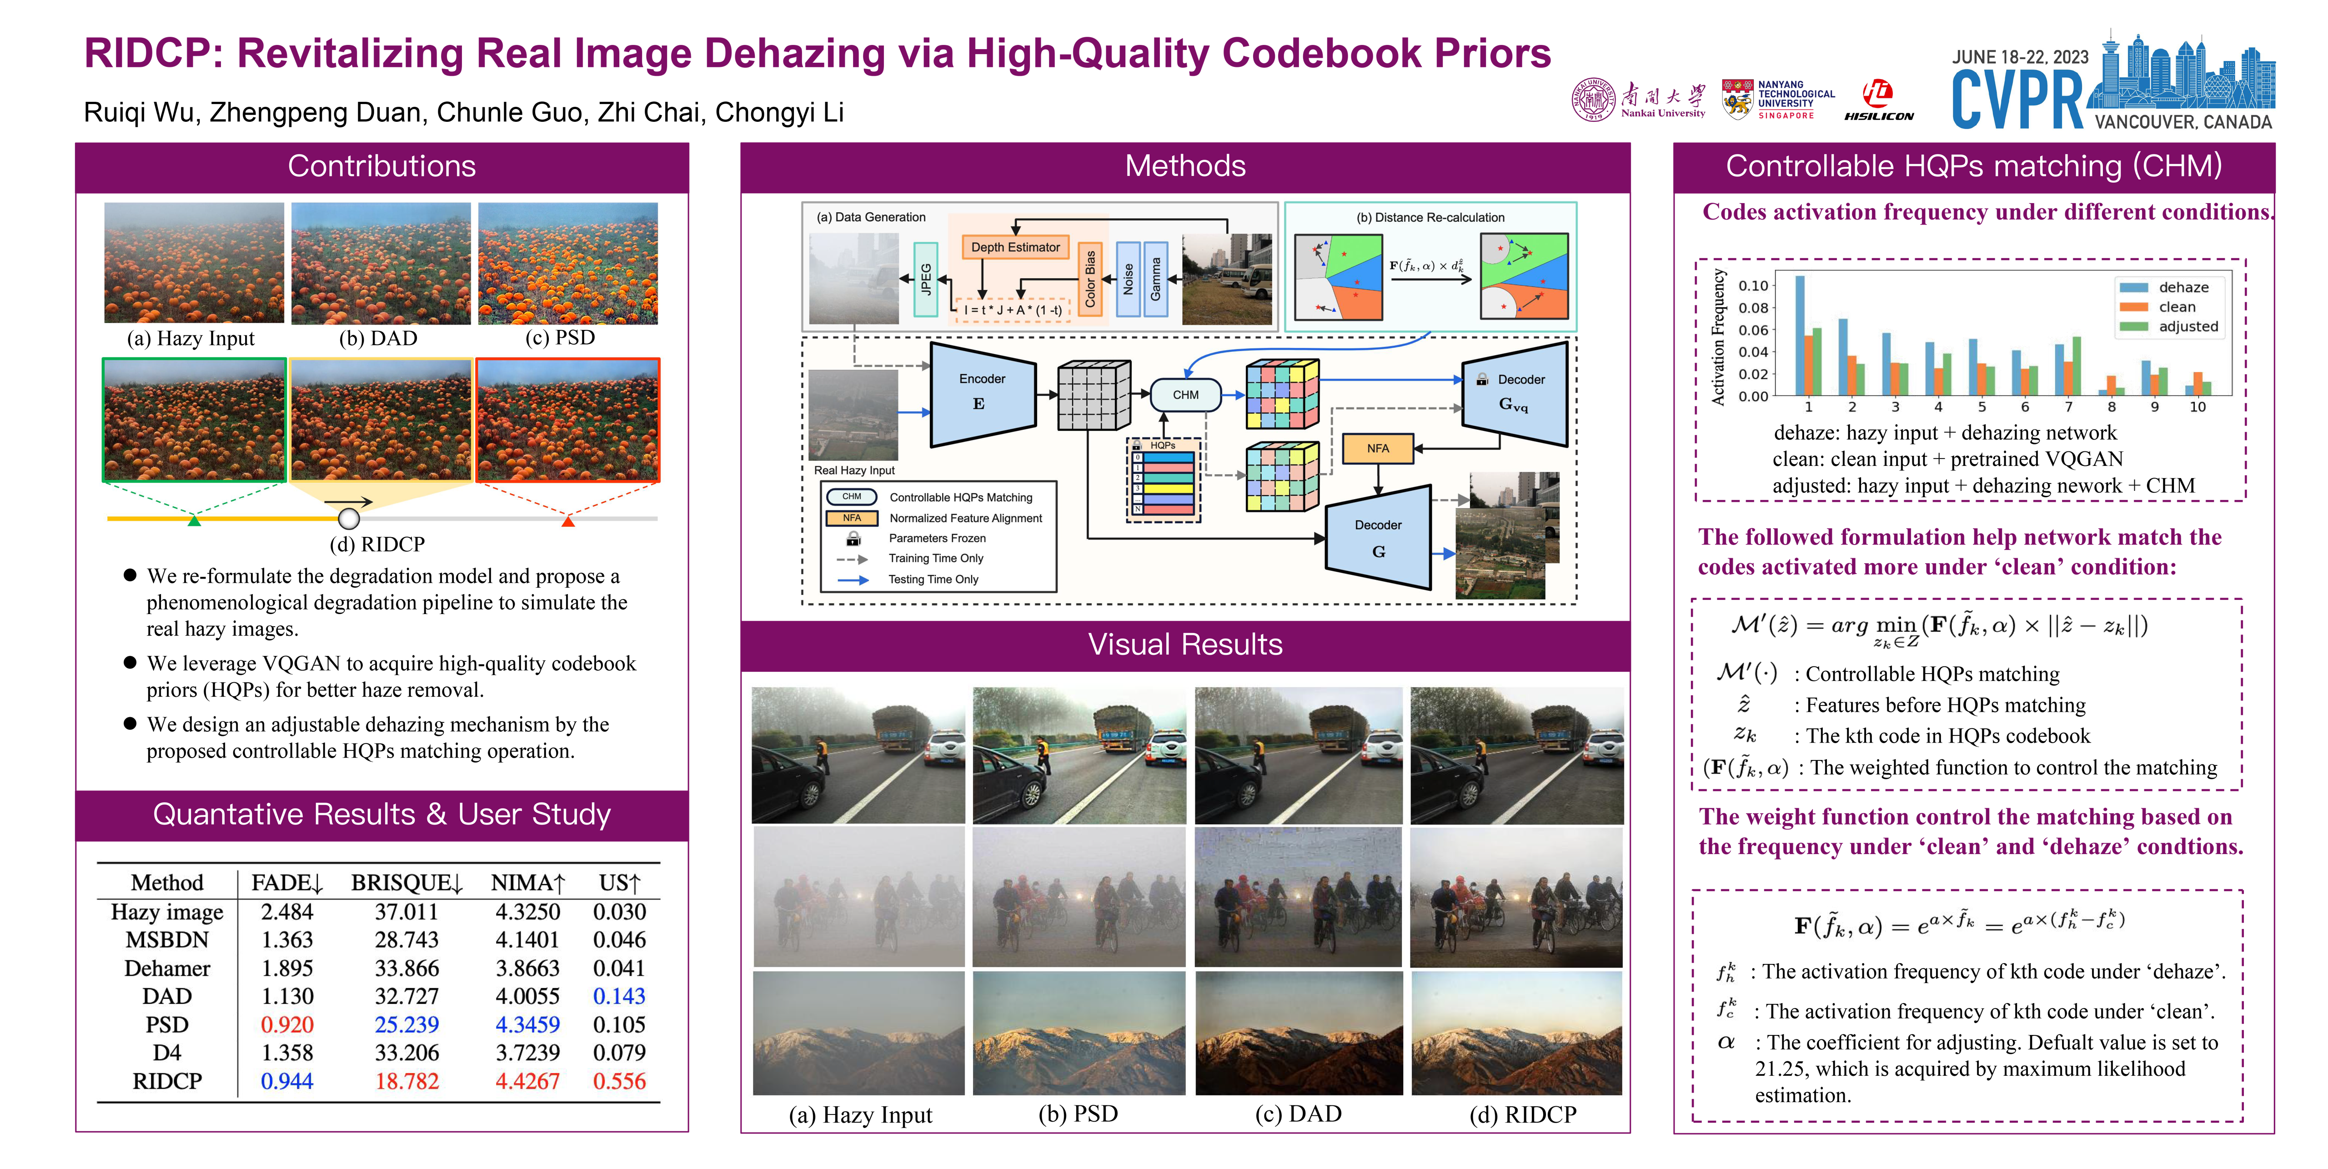Click the dehaze blue legend swatch
Image resolution: width=2328 pixels, height=1169 pixels.
point(2134,287)
